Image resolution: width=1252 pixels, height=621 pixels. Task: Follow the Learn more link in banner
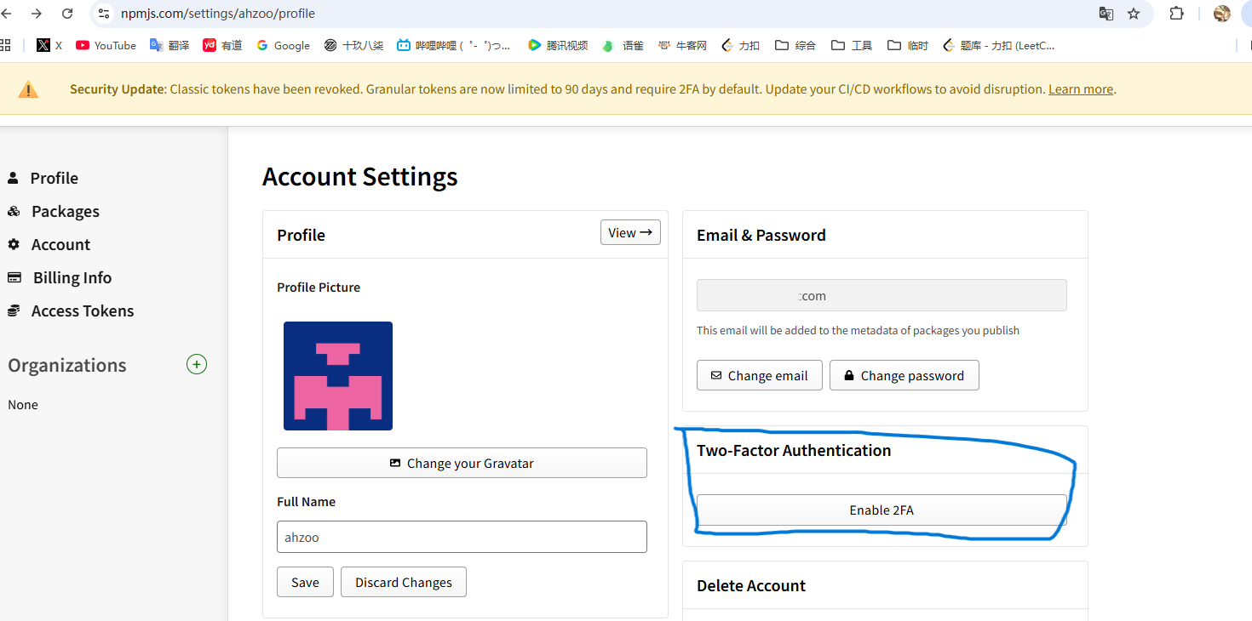pyautogui.click(x=1080, y=89)
